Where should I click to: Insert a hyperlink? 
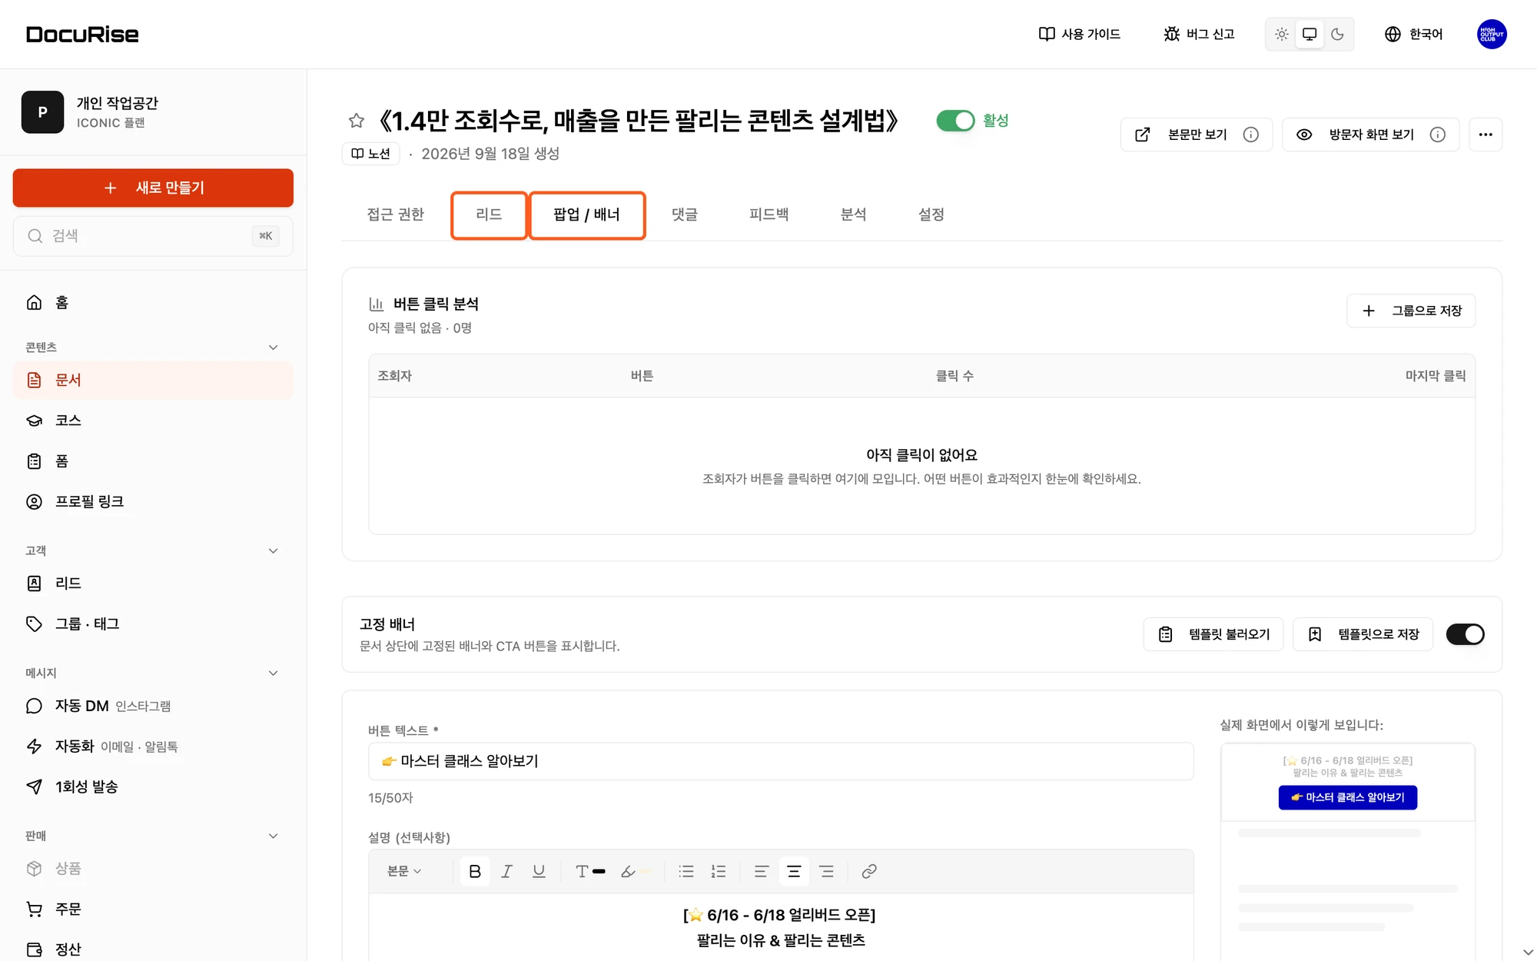click(869, 871)
